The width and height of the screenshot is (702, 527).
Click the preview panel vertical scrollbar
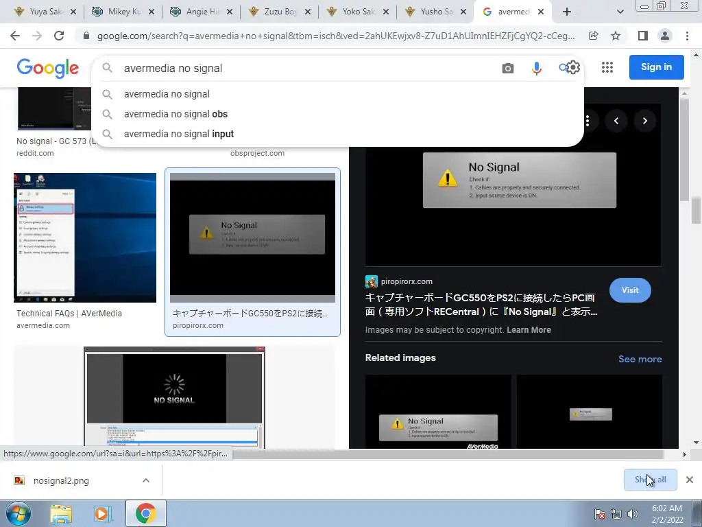[x=684, y=150]
